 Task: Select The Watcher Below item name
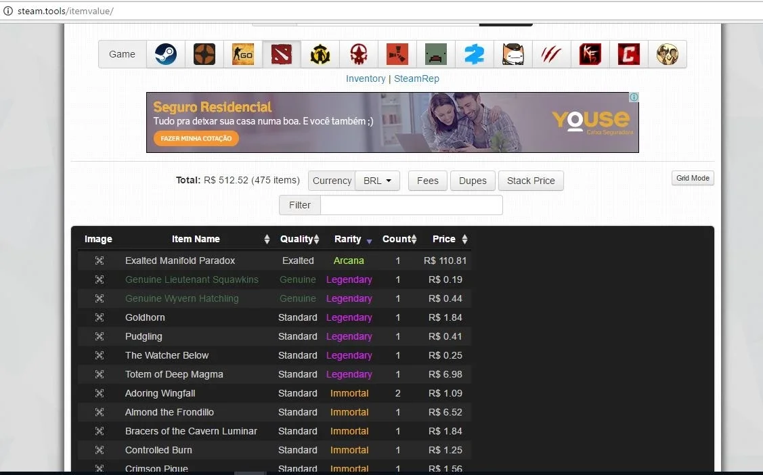(x=167, y=355)
